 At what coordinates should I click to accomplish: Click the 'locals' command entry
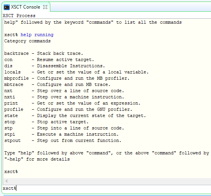point(12,72)
